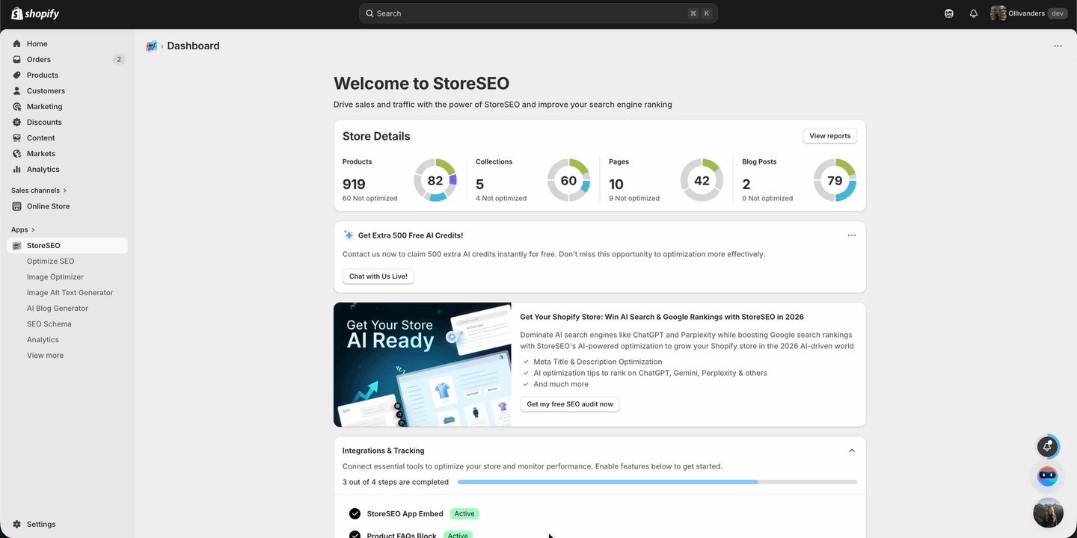Open the notifications bell in top bar

[974, 13]
